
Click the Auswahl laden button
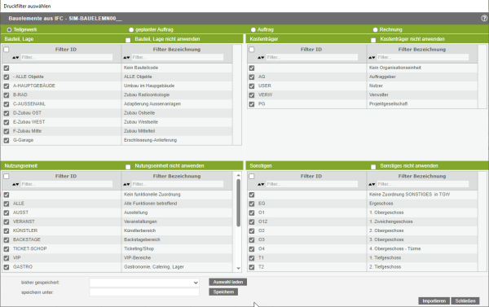[x=228, y=282]
